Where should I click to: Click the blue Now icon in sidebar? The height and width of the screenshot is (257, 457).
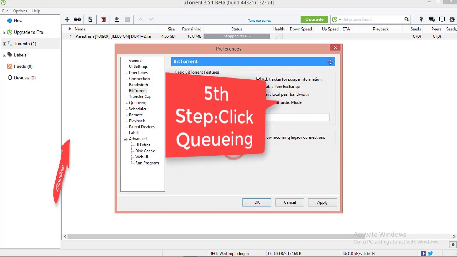10,21
